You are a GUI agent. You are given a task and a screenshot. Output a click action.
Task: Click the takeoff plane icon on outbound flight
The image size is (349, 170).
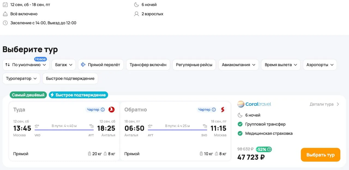37,126
